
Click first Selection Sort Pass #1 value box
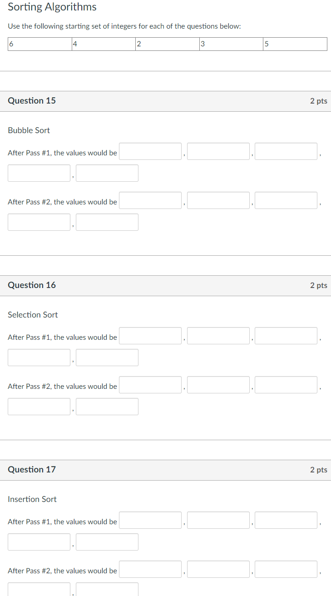pyautogui.click(x=150, y=336)
